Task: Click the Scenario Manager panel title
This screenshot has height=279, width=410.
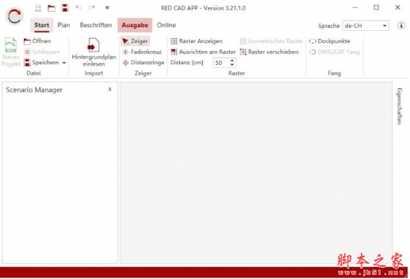Action: pos(34,90)
